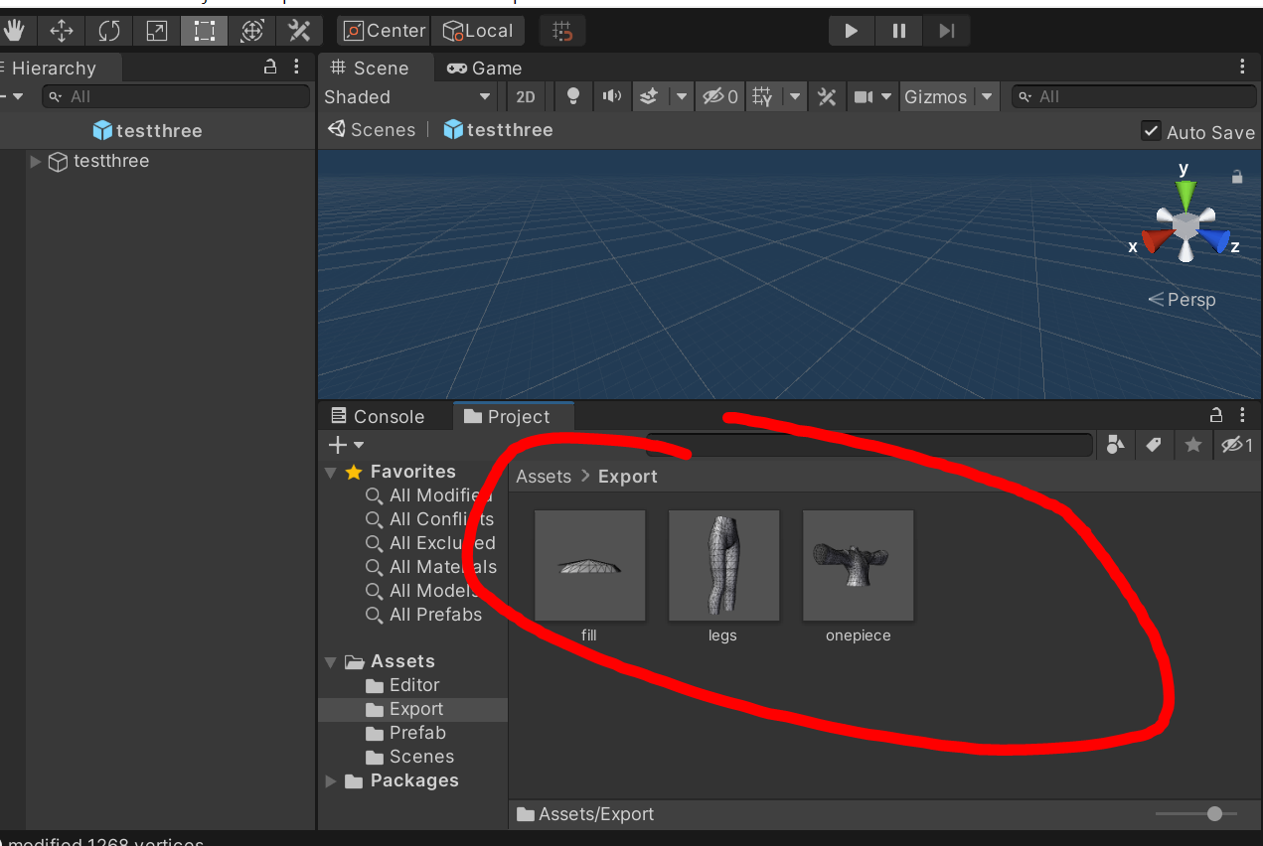This screenshot has width=1263, height=846.
Task: Toggle pivot Center button
Action: pos(384,31)
